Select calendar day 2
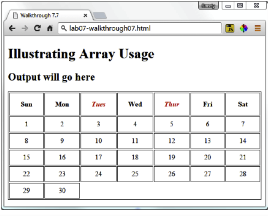Viewport: 268px width, 216px height. click(62, 124)
